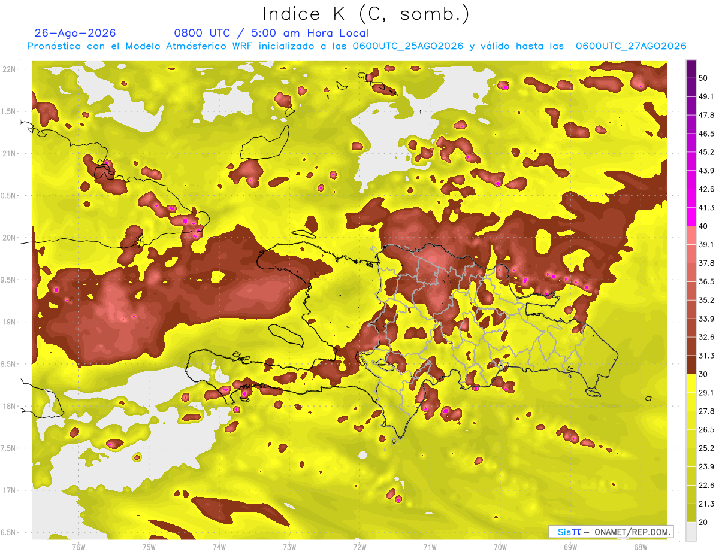Click the colorbar value "39.1"

[x=706, y=244]
